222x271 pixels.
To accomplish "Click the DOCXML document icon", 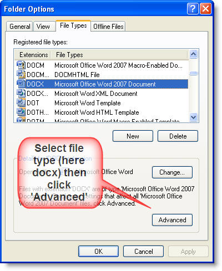I will coord(21,93).
